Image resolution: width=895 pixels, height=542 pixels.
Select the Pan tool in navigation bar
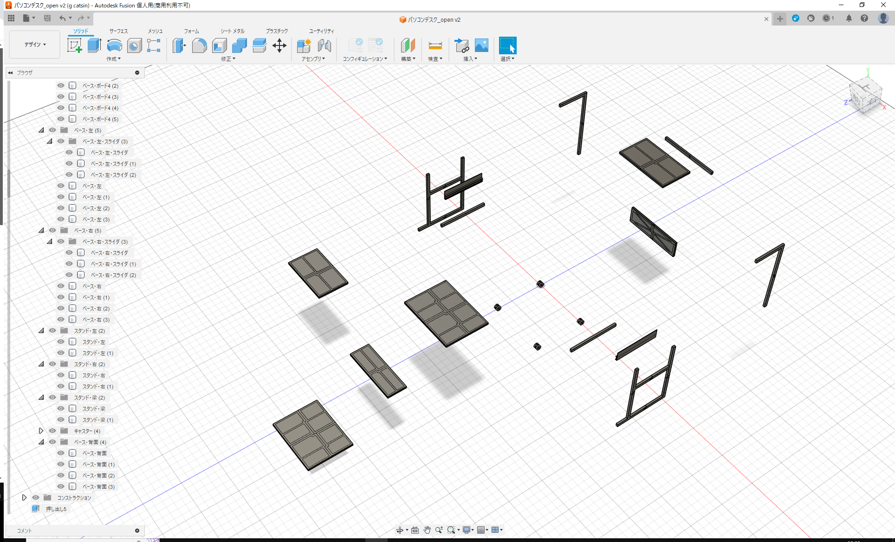click(x=427, y=529)
